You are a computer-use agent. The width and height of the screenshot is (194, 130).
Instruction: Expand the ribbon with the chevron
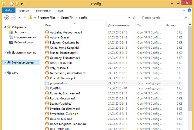pyautogui.click(x=184, y=10)
